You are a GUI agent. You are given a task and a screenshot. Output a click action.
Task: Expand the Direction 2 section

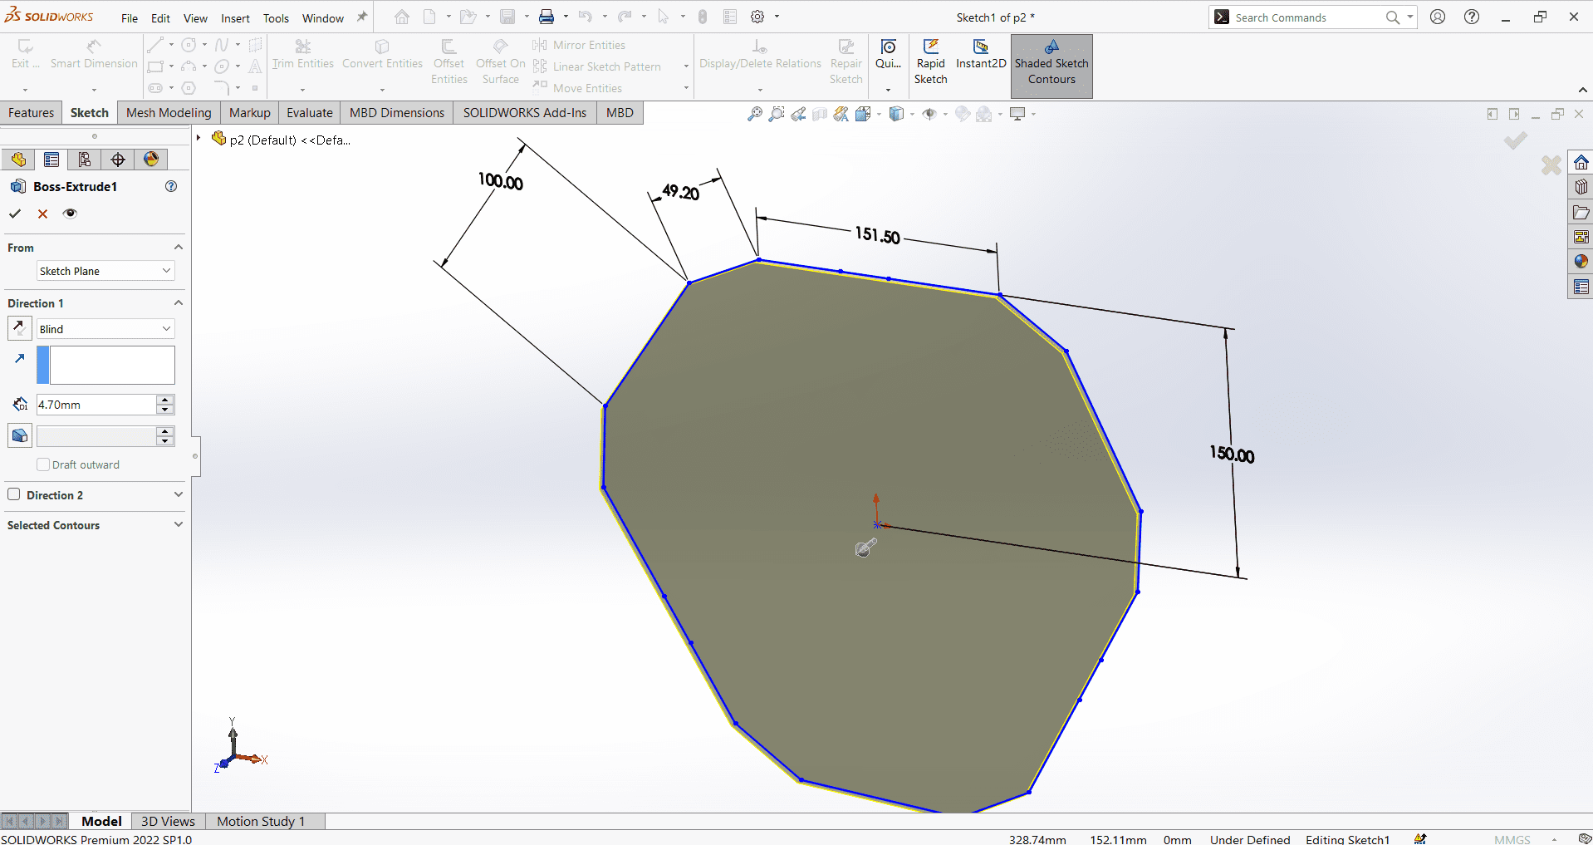pos(178,494)
